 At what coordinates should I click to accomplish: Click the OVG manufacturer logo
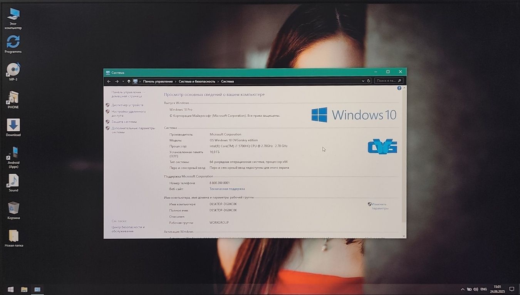[x=382, y=146]
